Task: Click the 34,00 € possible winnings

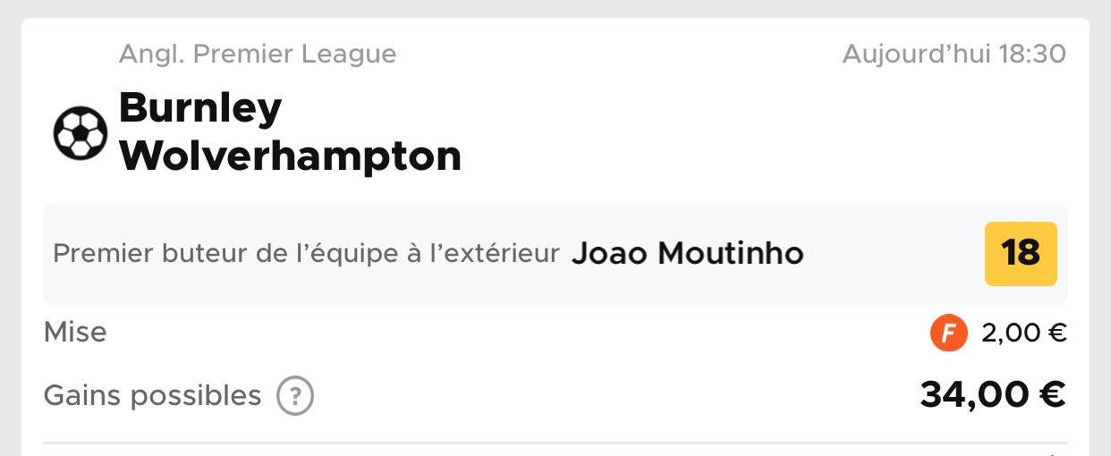Action: point(992,394)
